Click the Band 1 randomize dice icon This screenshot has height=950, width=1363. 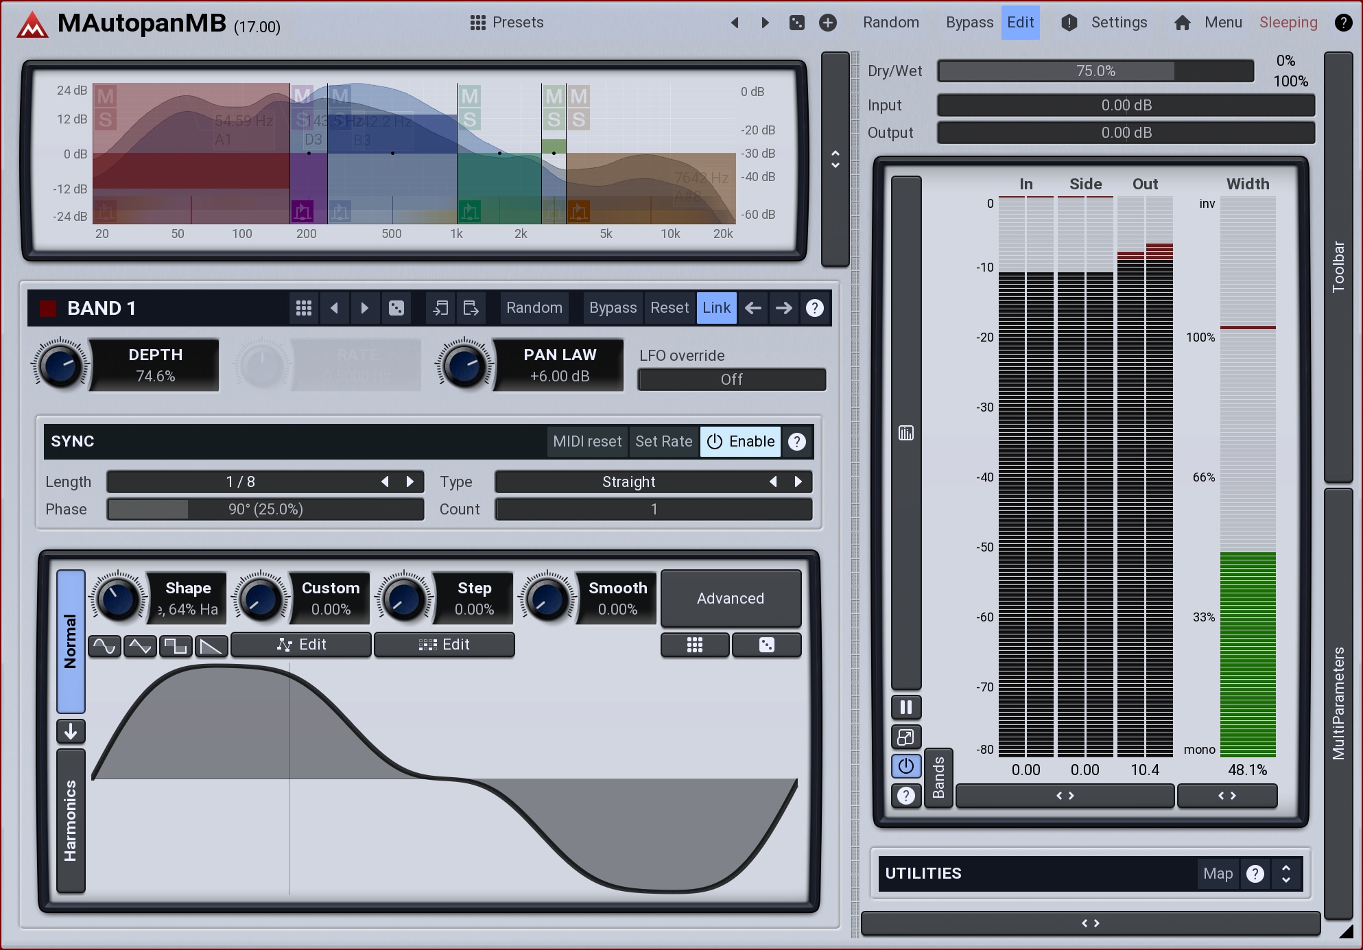396,308
